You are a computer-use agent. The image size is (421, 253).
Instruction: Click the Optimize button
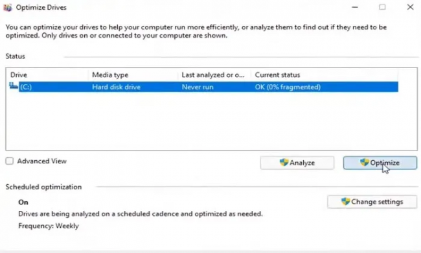point(380,163)
